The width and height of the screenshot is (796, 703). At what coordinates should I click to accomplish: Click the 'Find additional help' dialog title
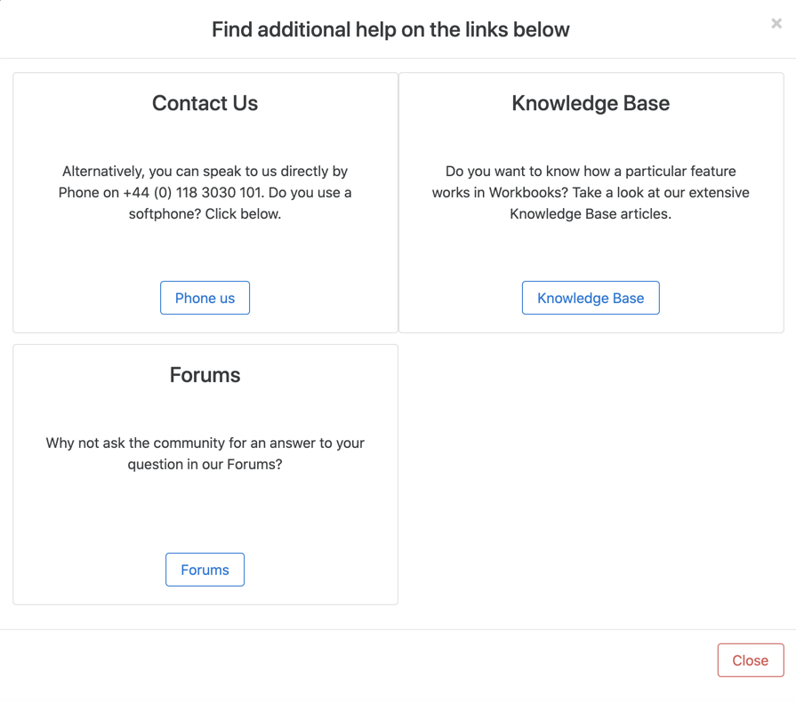pos(390,29)
